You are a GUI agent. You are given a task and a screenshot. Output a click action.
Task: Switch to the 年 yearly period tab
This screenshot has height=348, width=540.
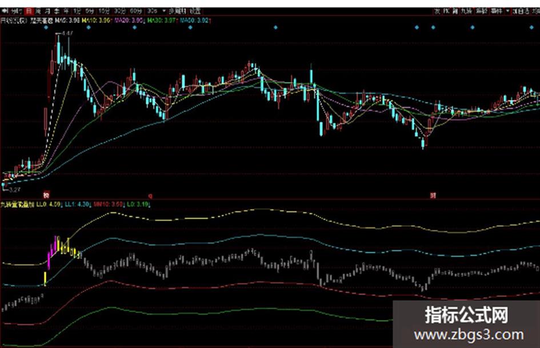tap(66, 11)
